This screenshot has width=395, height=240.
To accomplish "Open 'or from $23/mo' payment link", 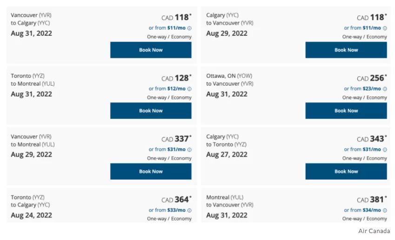I will 362,89.
